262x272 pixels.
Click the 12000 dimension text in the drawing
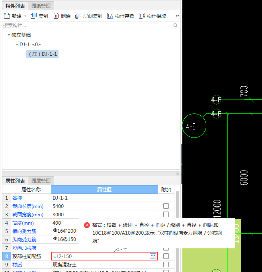(217, 209)
